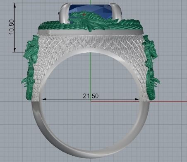This screenshot has height=162, width=187.
Task: Click the flat bezel plate under the dragon
Action: click(x=90, y=32)
